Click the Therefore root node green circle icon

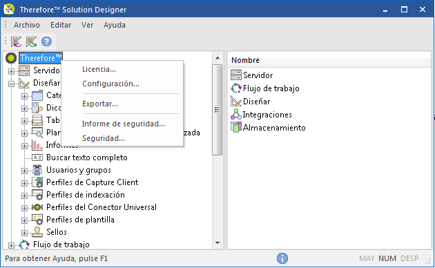pos(11,58)
